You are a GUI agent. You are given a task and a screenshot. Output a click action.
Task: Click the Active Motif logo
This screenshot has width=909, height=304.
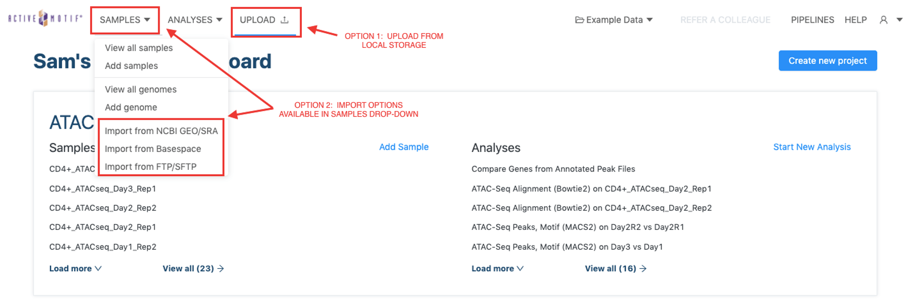45,18
